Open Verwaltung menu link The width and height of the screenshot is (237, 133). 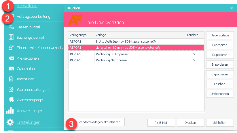(27, 6)
